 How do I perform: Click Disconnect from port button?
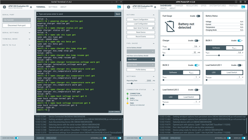pos(17,25)
